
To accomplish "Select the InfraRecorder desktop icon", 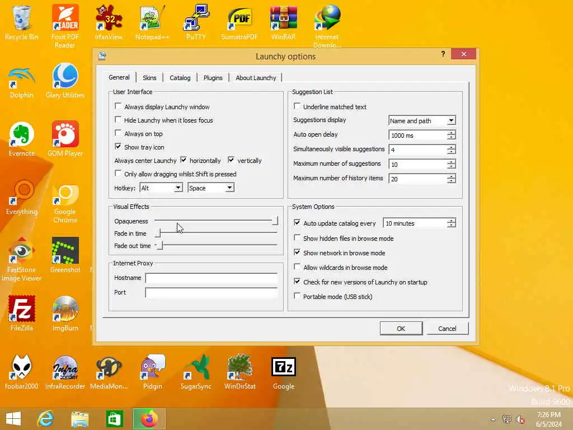I will [x=65, y=372].
